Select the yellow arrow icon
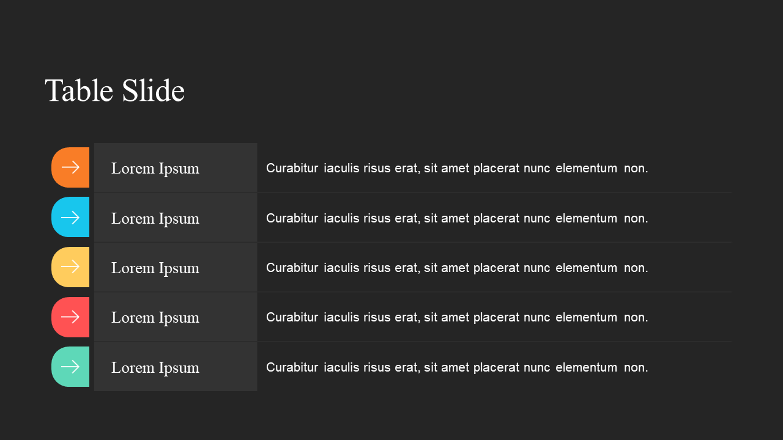This screenshot has width=783, height=440. pos(70,267)
